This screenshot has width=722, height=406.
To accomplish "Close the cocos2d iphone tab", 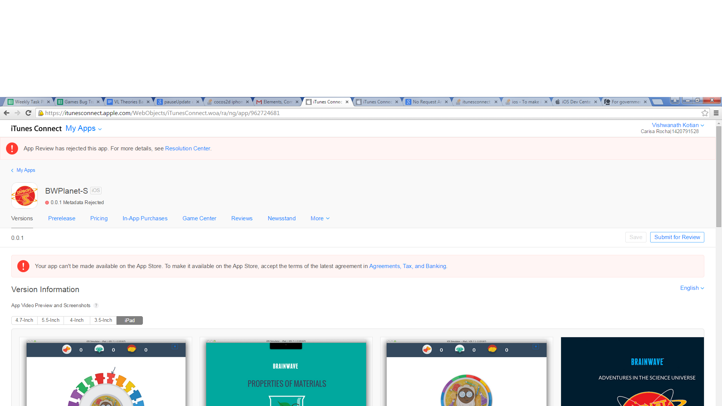I will click(x=247, y=102).
